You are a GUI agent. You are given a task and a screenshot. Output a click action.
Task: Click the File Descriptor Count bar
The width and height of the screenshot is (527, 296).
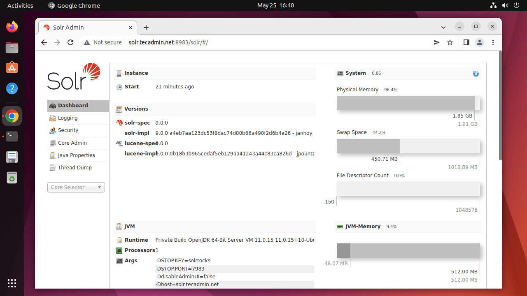tap(408, 190)
